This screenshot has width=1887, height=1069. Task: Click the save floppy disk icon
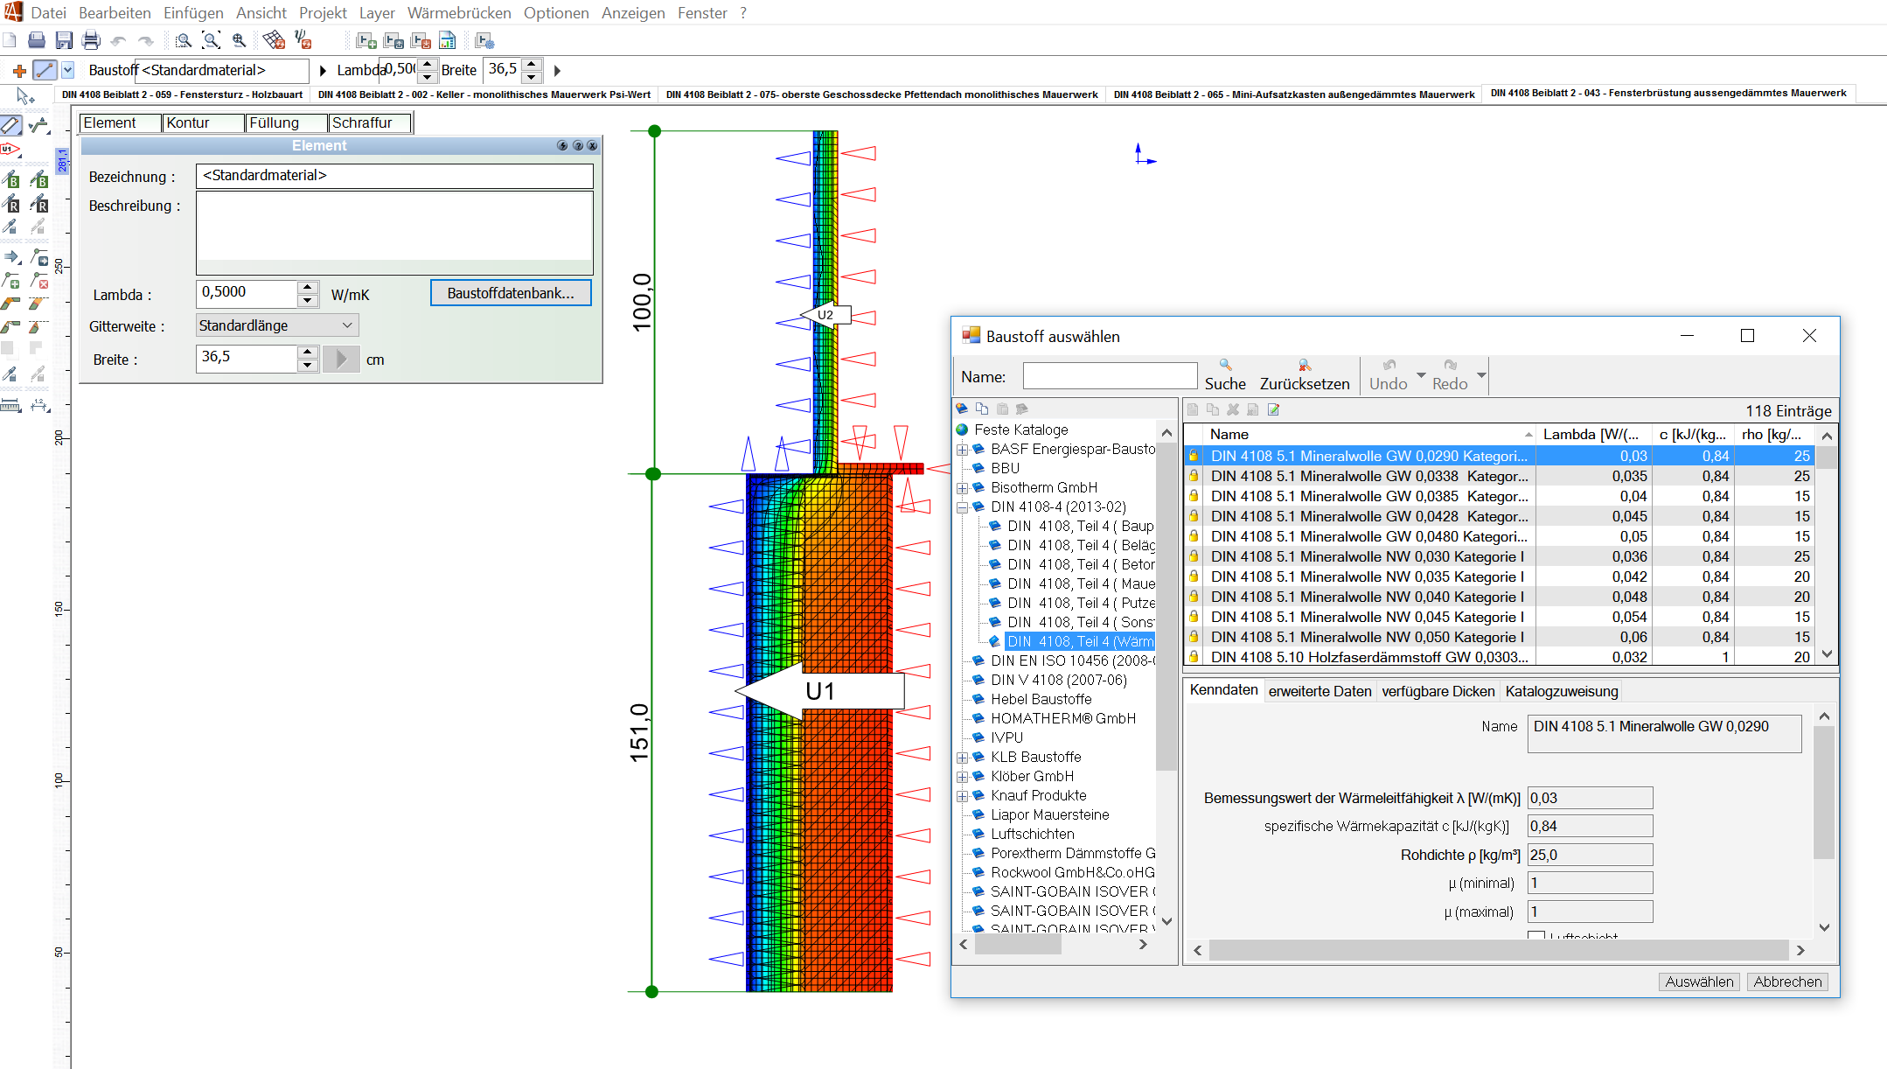[x=64, y=40]
